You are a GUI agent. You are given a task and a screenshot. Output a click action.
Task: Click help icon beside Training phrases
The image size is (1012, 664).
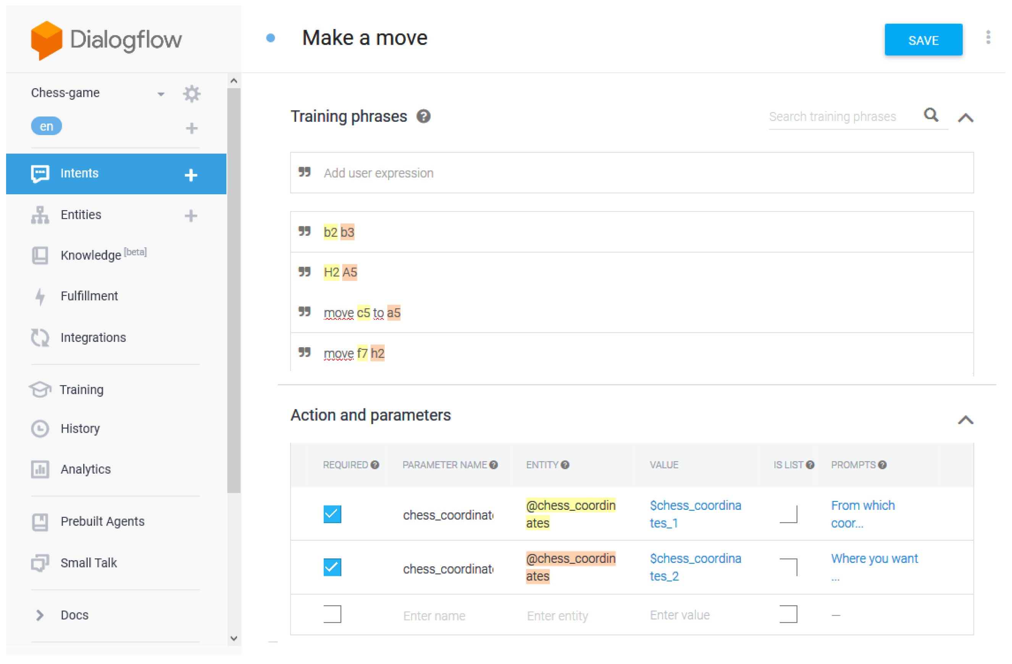[x=423, y=116]
